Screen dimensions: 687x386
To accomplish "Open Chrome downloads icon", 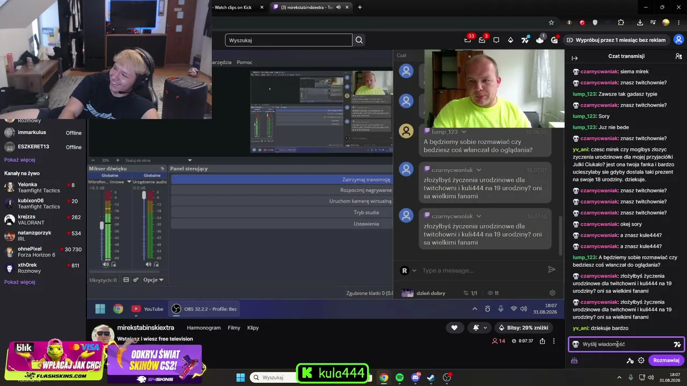I will tap(640, 23).
